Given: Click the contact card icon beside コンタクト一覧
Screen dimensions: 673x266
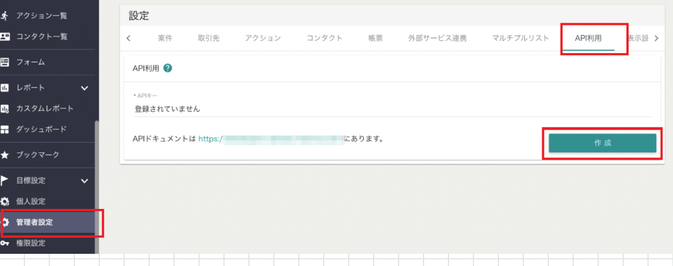Looking at the screenshot, I should pyautogui.click(x=5, y=37).
